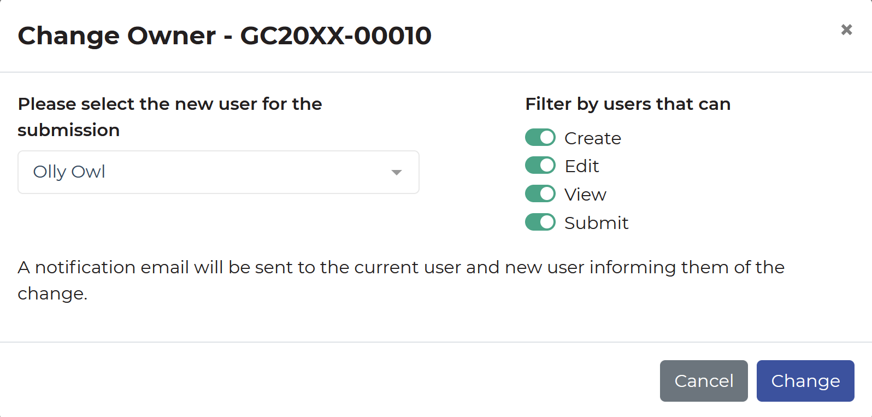Click the 'View' filter label text
This screenshot has width=872, height=417.
click(x=585, y=195)
